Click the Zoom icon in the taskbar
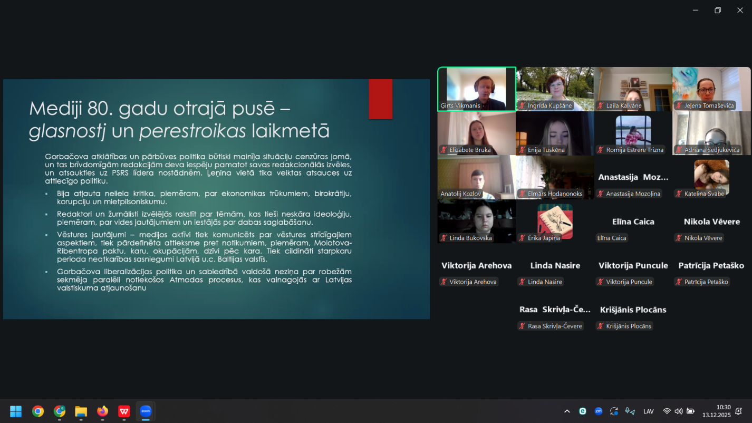This screenshot has width=752, height=423. pyautogui.click(x=146, y=411)
